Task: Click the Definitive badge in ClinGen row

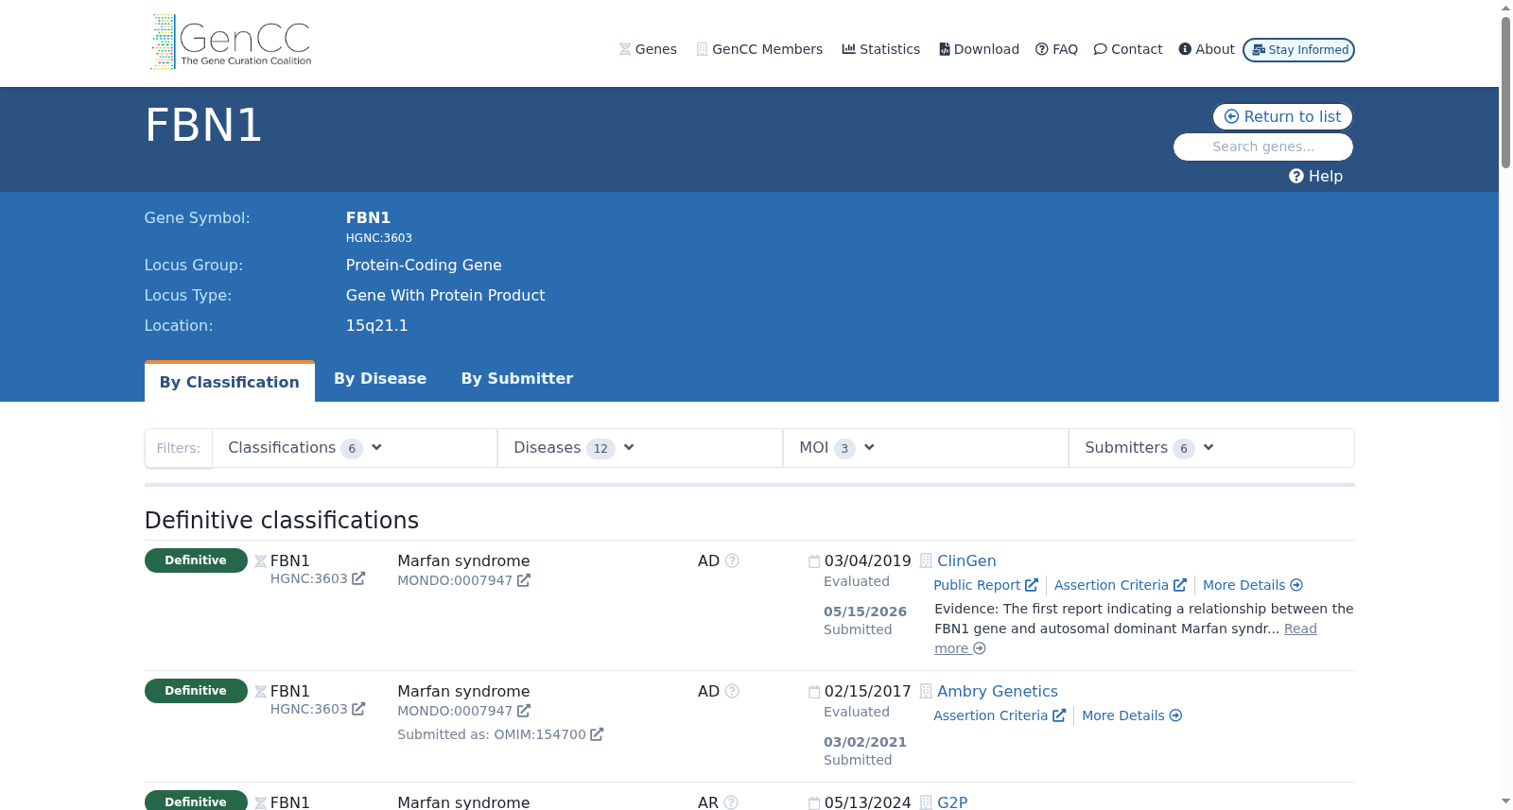Action: click(x=196, y=560)
